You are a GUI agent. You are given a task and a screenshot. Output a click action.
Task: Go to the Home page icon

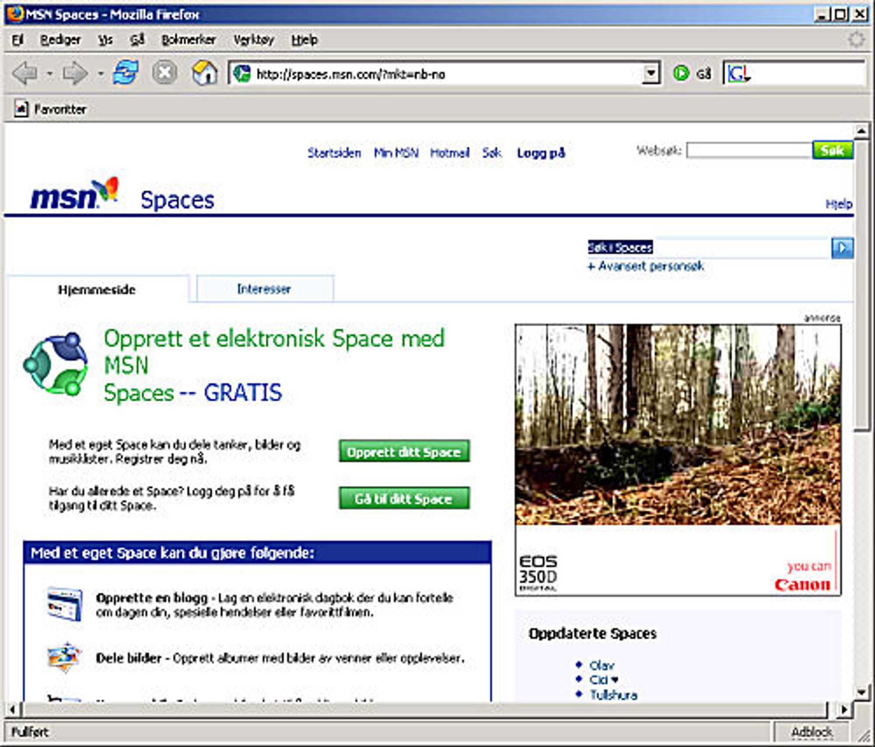(x=204, y=73)
